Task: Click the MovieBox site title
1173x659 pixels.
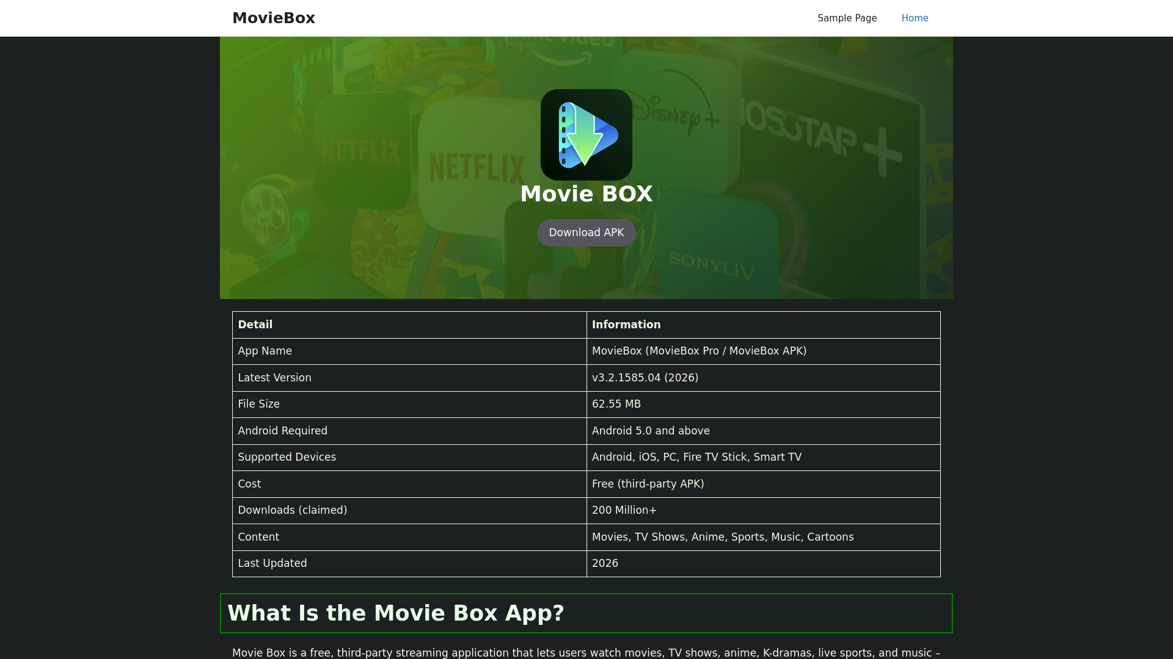Action: (x=274, y=18)
